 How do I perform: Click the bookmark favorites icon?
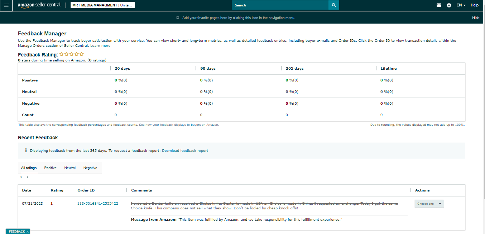(178, 18)
